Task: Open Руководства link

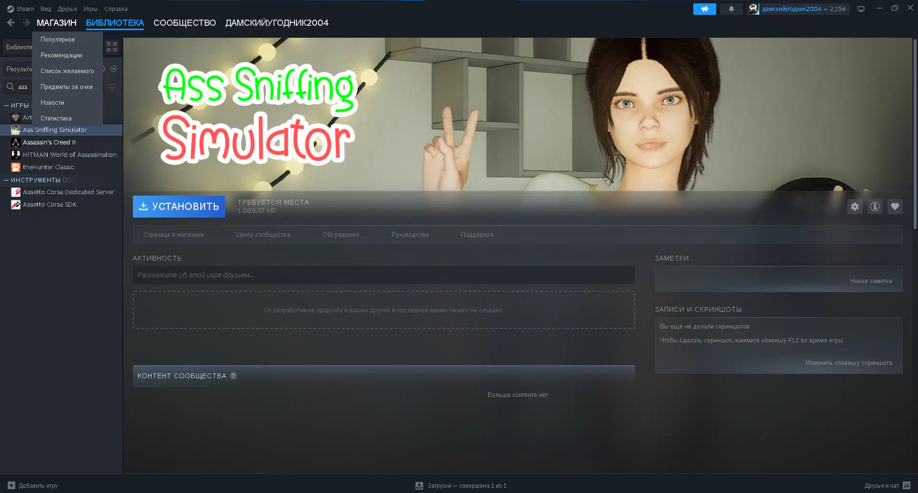Action: pos(410,234)
